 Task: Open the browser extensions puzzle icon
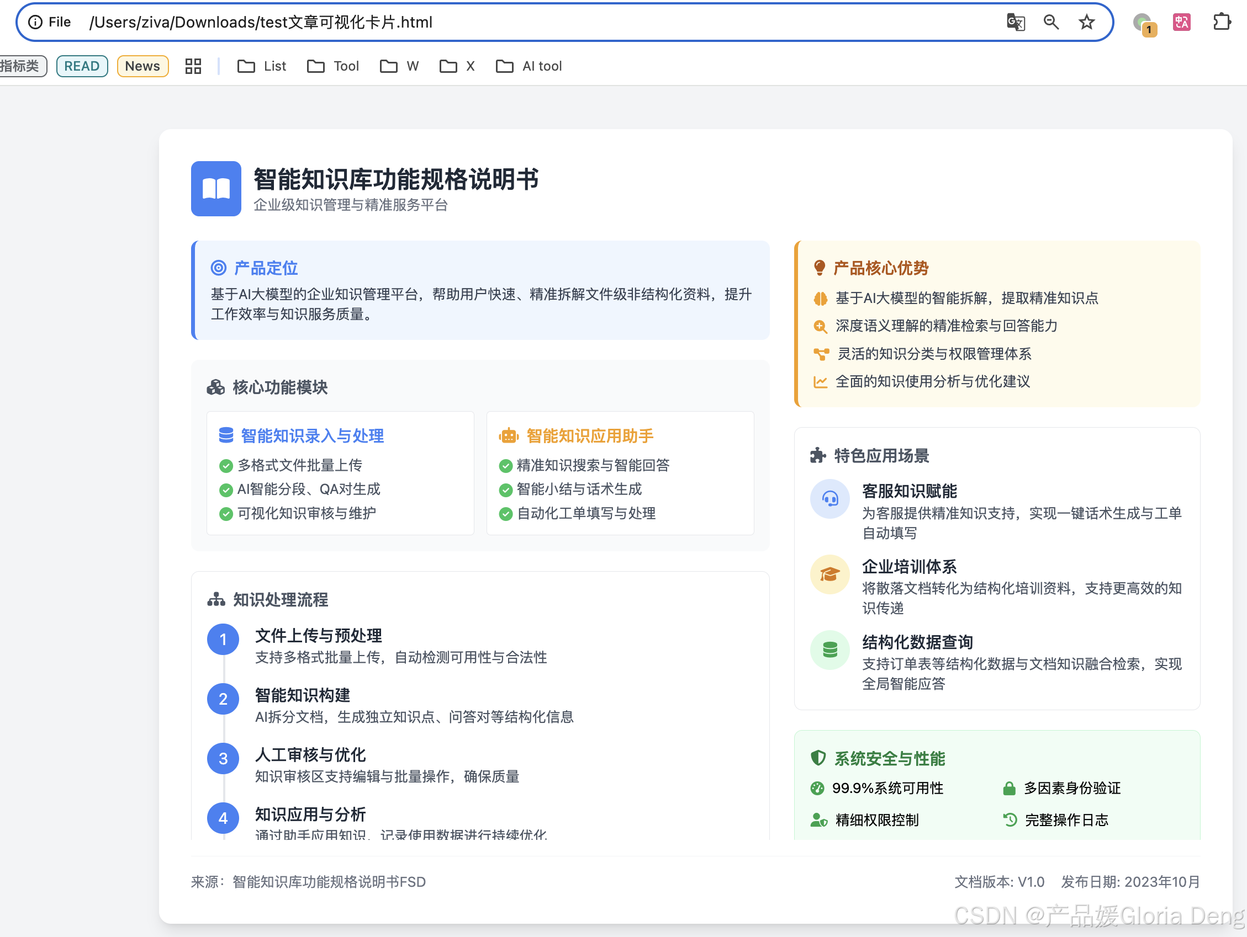(x=1222, y=22)
